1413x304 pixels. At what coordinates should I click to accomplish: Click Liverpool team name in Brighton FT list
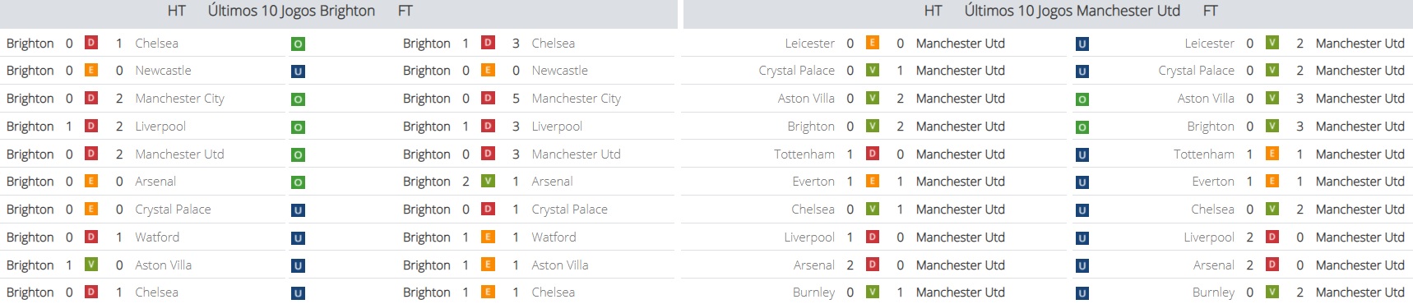557,127
